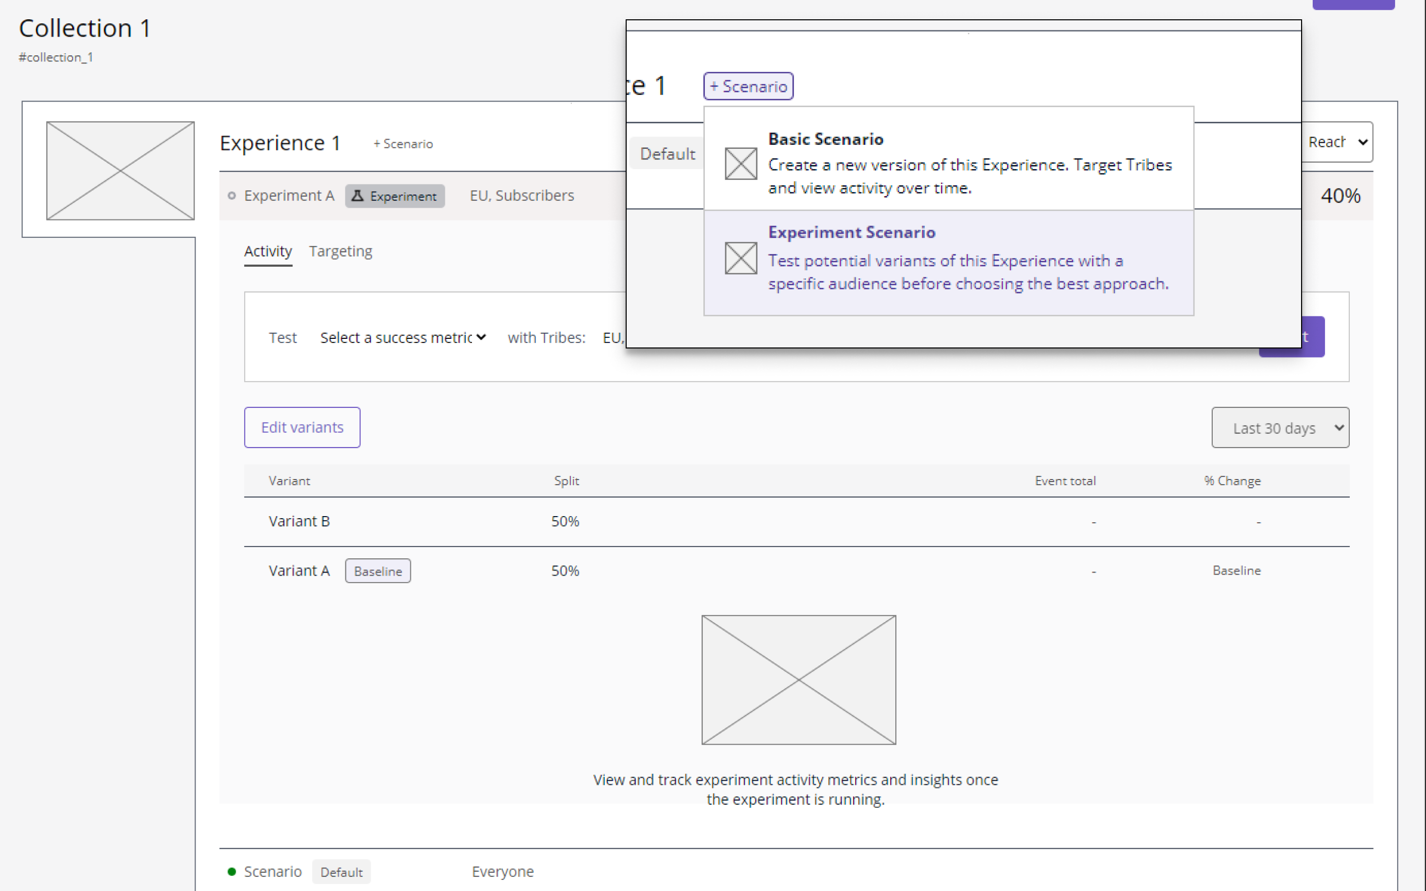Open the Select a success metric dropdown

(403, 337)
